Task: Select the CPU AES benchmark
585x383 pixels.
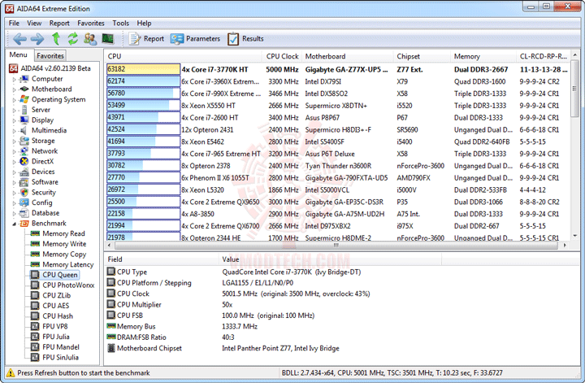Action: [x=55, y=306]
